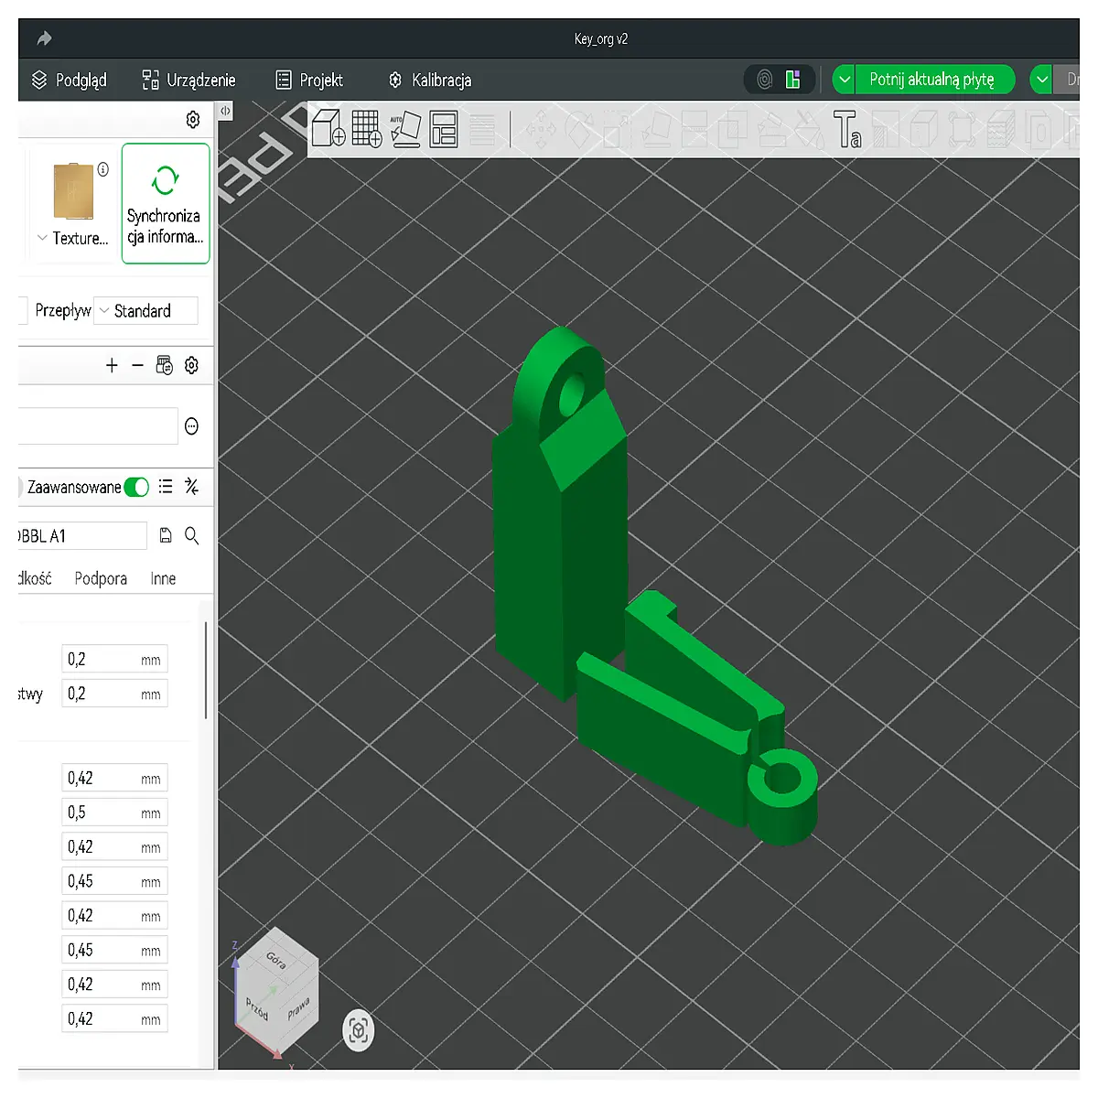Open the Kalibracja menu
1098x1098 pixels.
click(x=430, y=81)
